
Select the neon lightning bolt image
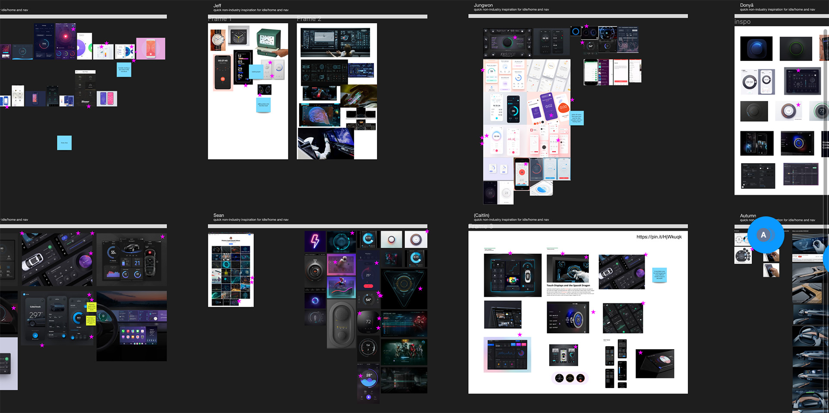[315, 241]
